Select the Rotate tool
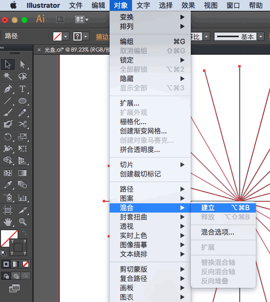 (x=8, y=137)
